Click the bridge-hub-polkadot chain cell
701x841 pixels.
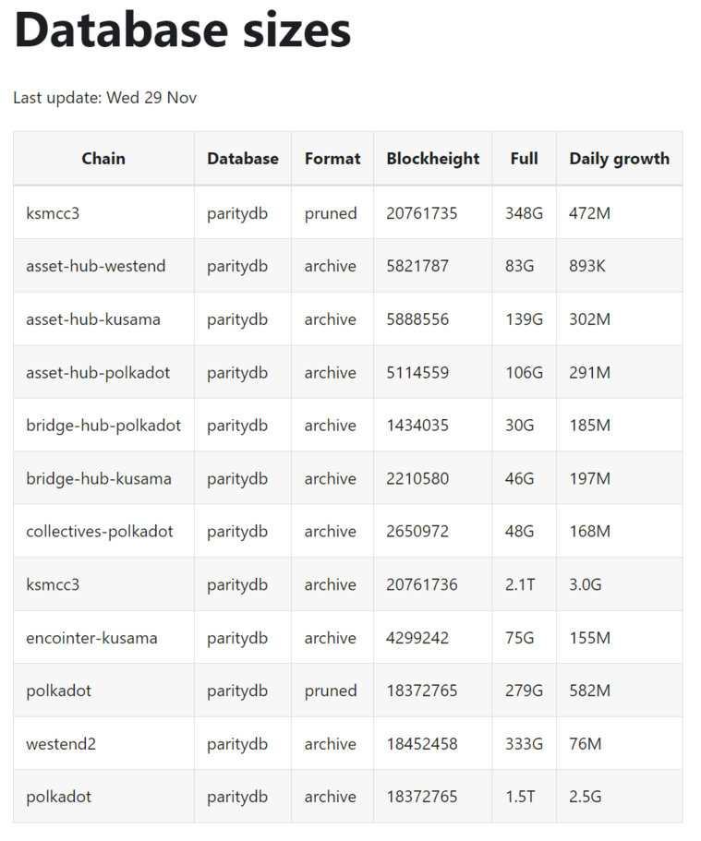tap(103, 426)
